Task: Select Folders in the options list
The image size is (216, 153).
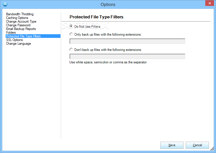Action: 11,33
